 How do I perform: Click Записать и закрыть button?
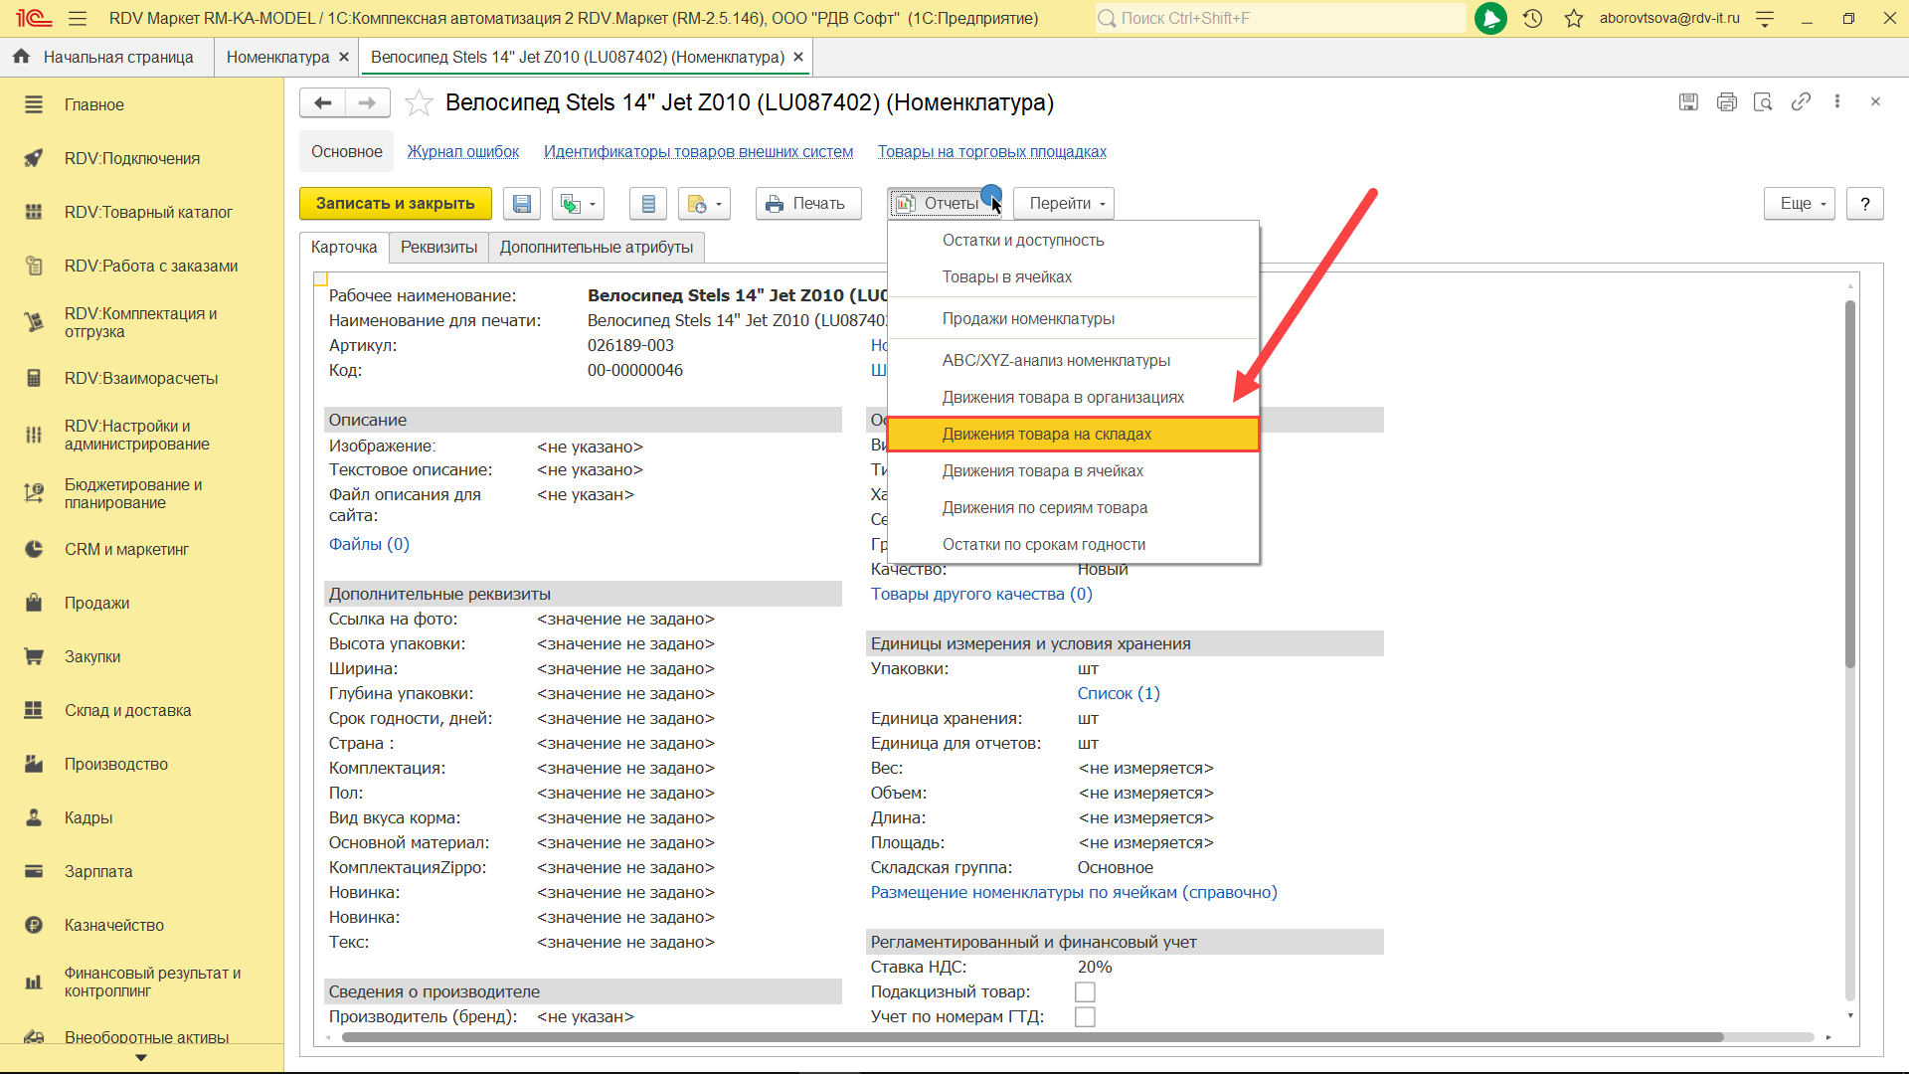(x=395, y=204)
